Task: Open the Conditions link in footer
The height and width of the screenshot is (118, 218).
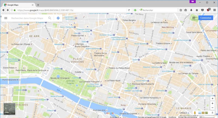Action: click(x=172, y=117)
